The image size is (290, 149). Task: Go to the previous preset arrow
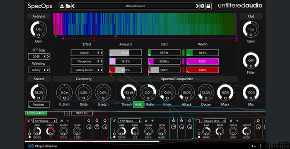click(73, 6)
